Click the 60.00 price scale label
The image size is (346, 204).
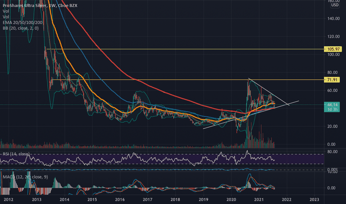point(332,90)
